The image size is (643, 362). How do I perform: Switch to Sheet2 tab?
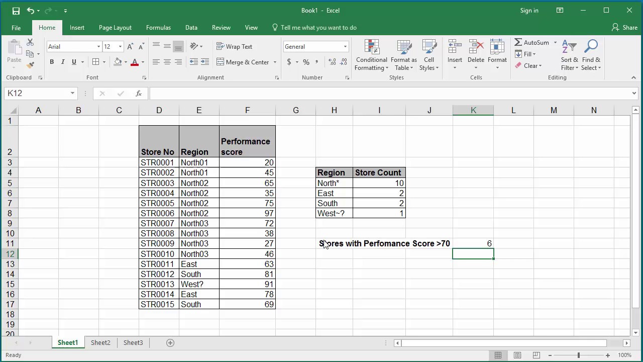click(x=100, y=343)
